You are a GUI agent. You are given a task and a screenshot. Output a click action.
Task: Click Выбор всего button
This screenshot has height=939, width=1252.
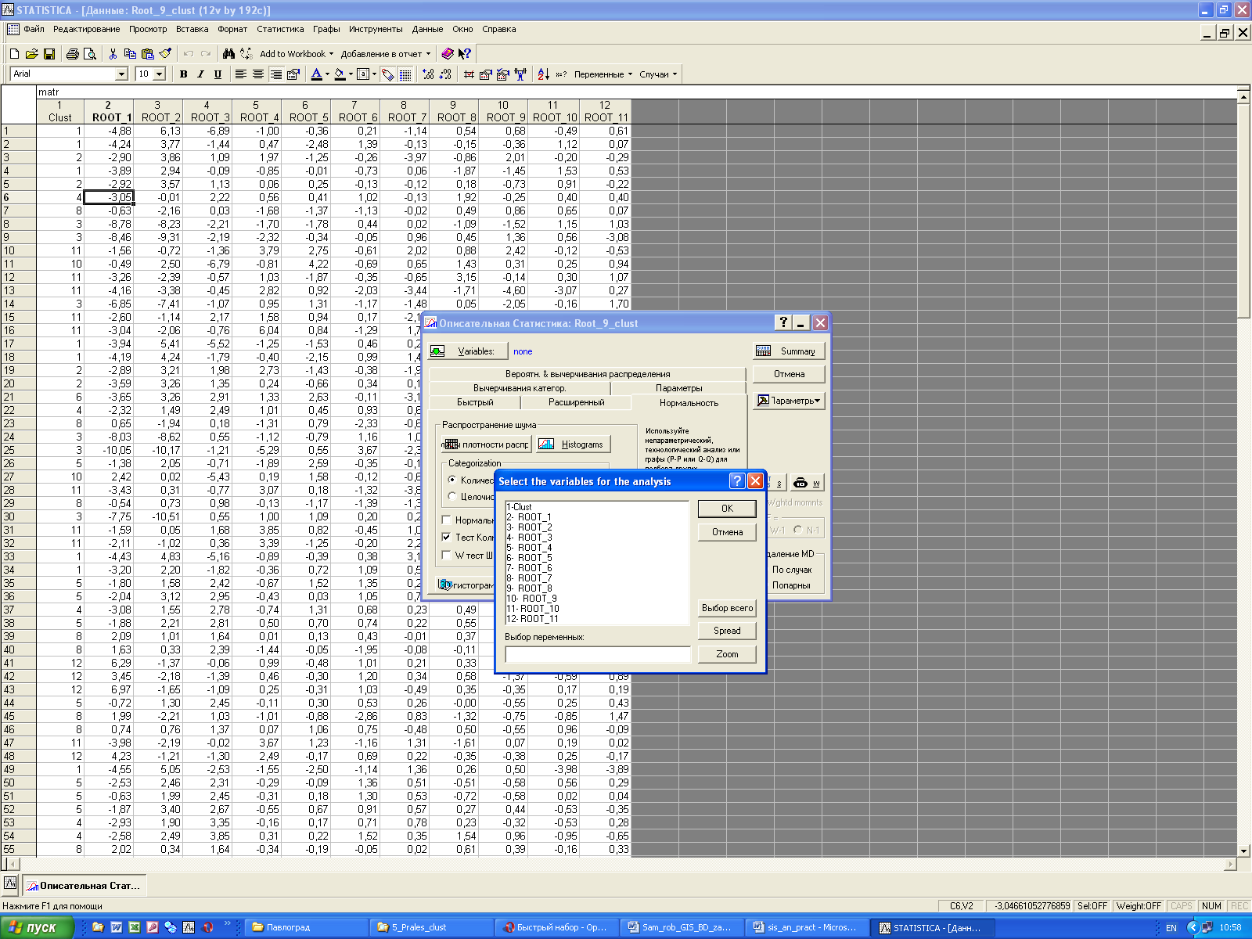727,608
